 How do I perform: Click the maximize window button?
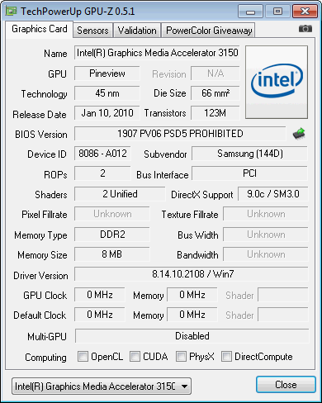[x=277, y=12]
